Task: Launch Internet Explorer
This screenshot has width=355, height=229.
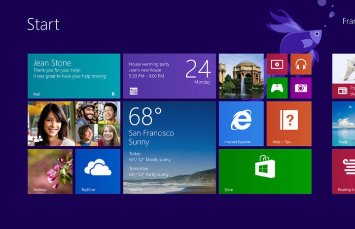Action: coord(241,124)
